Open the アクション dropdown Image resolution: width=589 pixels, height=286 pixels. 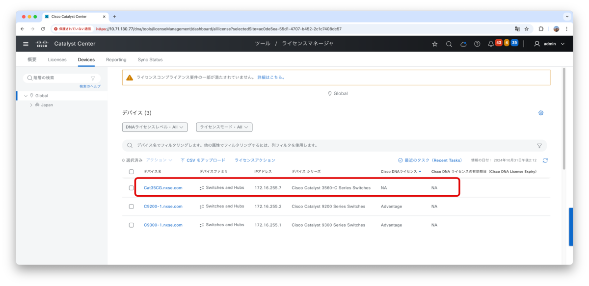pos(160,160)
